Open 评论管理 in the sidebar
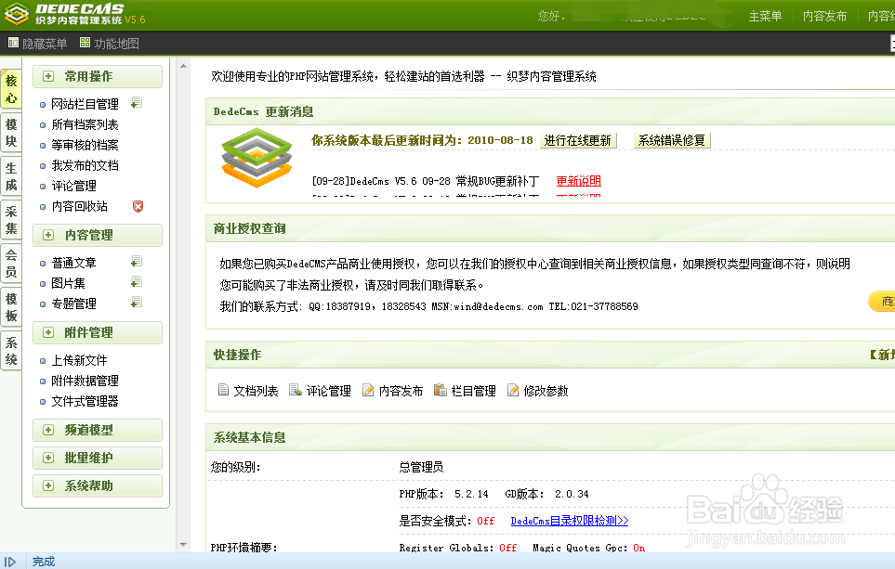Viewport: 895px width, 569px height. pyautogui.click(x=73, y=186)
